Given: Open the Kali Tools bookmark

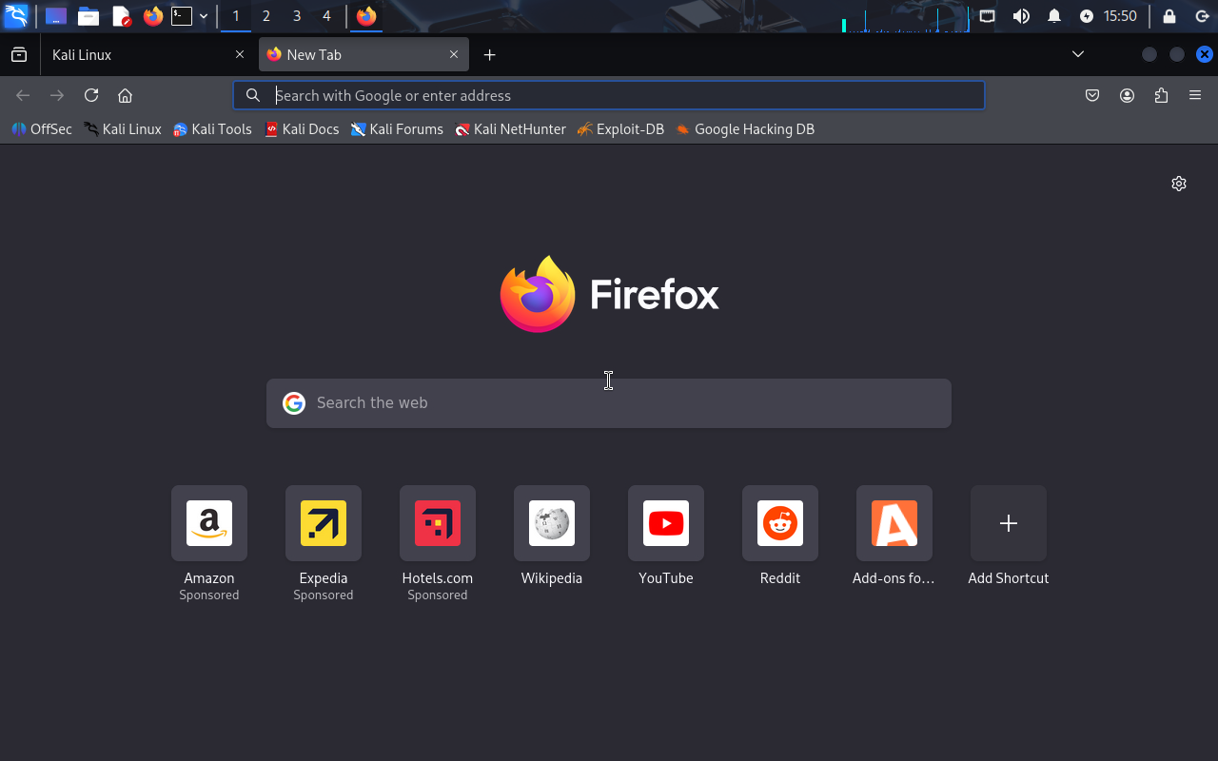Looking at the screenshot, I should [212, 129].
